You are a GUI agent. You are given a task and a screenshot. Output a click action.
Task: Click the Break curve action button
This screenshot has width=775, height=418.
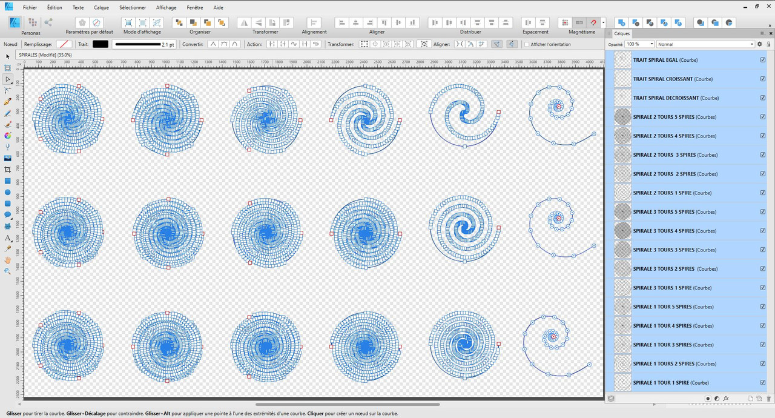click(x=271, y=44)
